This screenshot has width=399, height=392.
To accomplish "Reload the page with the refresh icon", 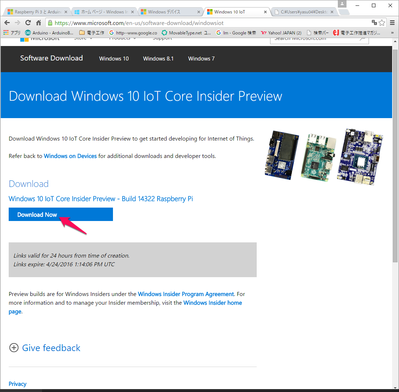I will pos(28,23).
